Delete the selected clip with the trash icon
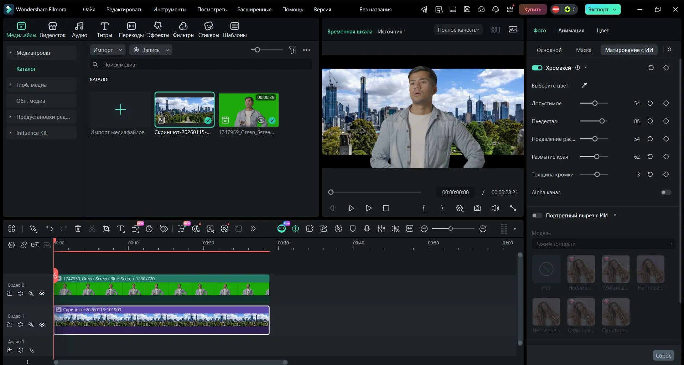The width and height of the screenshot is (684, 365). click(x=78, y=229)
